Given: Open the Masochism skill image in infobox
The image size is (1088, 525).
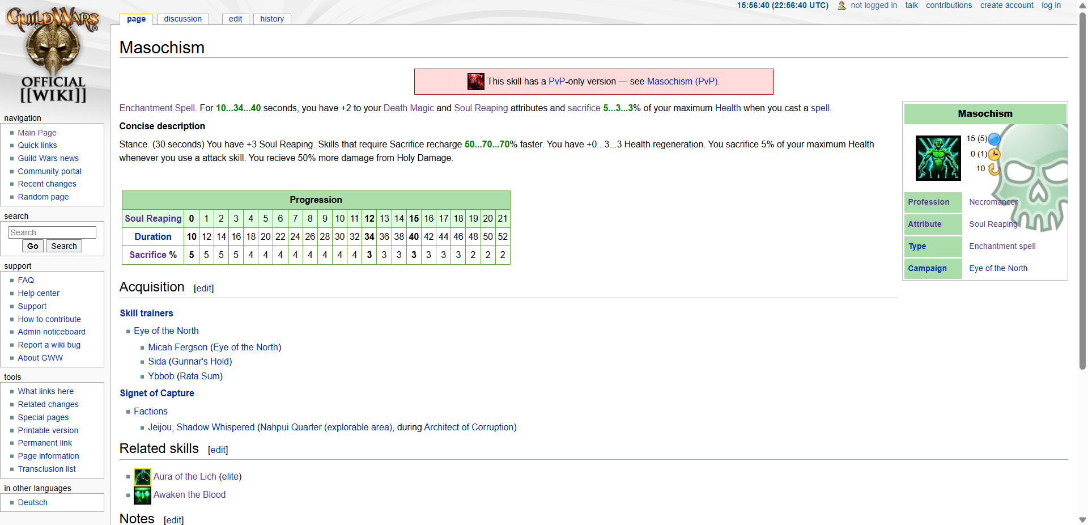Looking at the screenshot, I should 938,158.
